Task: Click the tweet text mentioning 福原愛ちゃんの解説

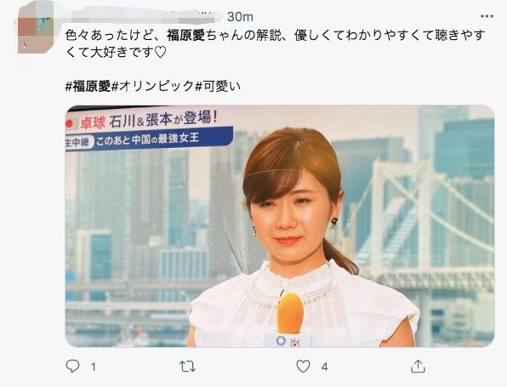Action: [275, 35]
